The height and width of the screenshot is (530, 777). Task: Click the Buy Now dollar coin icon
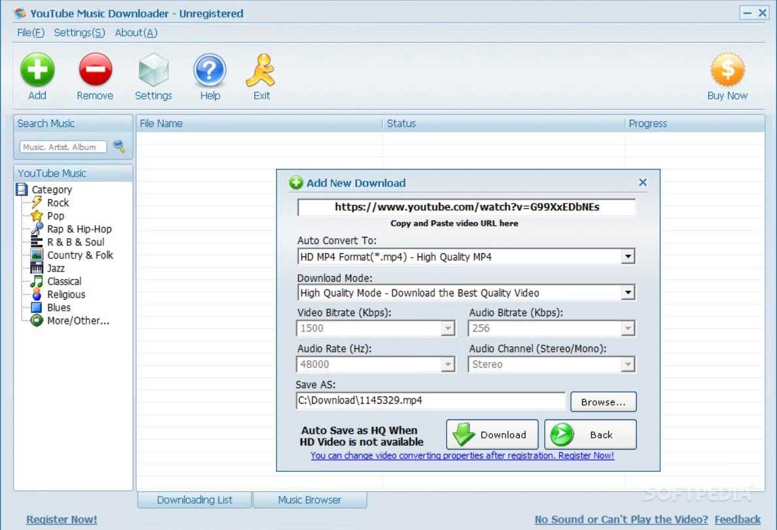[x=727, y=70]
